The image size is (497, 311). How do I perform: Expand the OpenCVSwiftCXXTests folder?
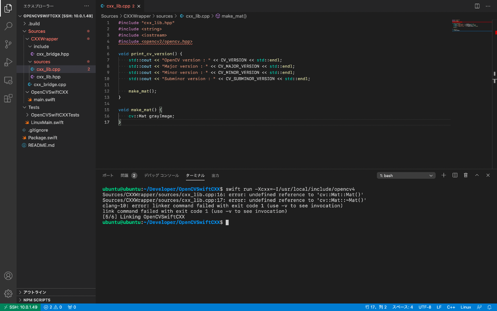click(x=56, y=115)
